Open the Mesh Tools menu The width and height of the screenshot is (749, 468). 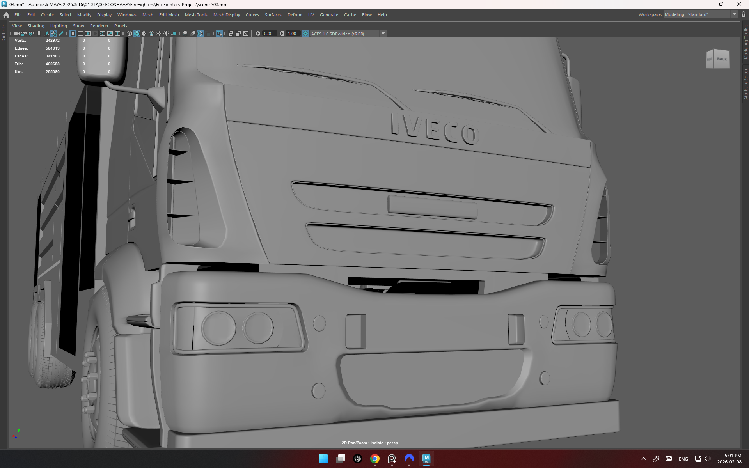196,15
